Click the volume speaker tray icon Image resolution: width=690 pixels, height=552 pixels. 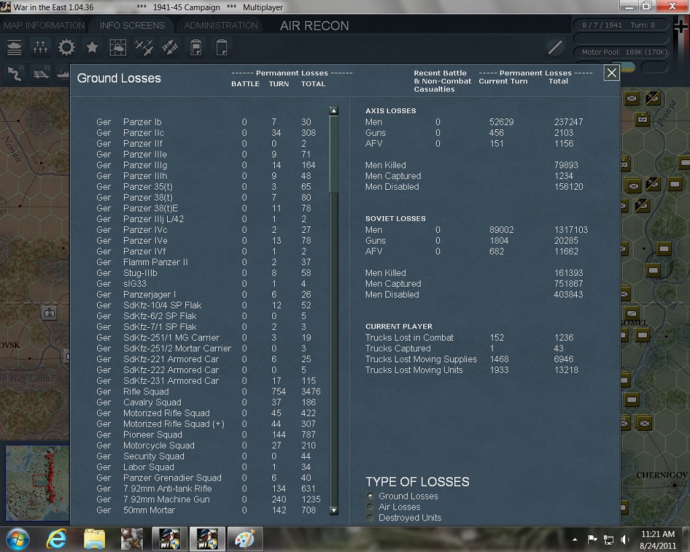(625, 539)
